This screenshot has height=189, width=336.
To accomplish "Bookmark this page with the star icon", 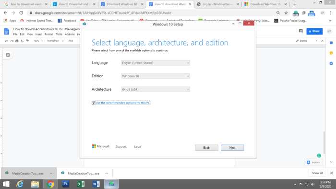I will tap(286, 13).
